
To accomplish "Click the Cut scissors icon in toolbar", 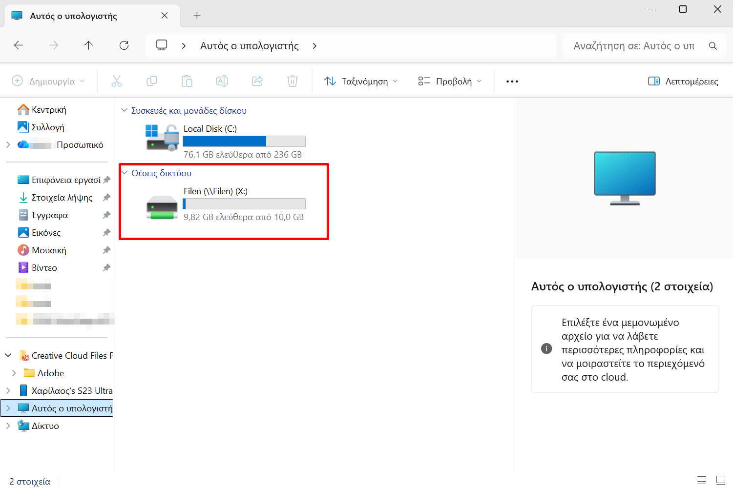I will click(117, 81).
